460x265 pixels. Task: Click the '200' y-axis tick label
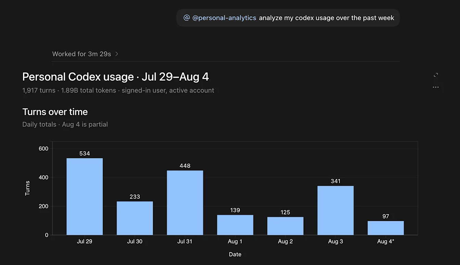tap(43, 206)
